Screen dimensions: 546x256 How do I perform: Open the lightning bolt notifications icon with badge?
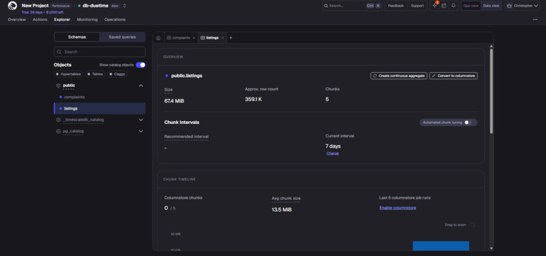click(435, 6)
